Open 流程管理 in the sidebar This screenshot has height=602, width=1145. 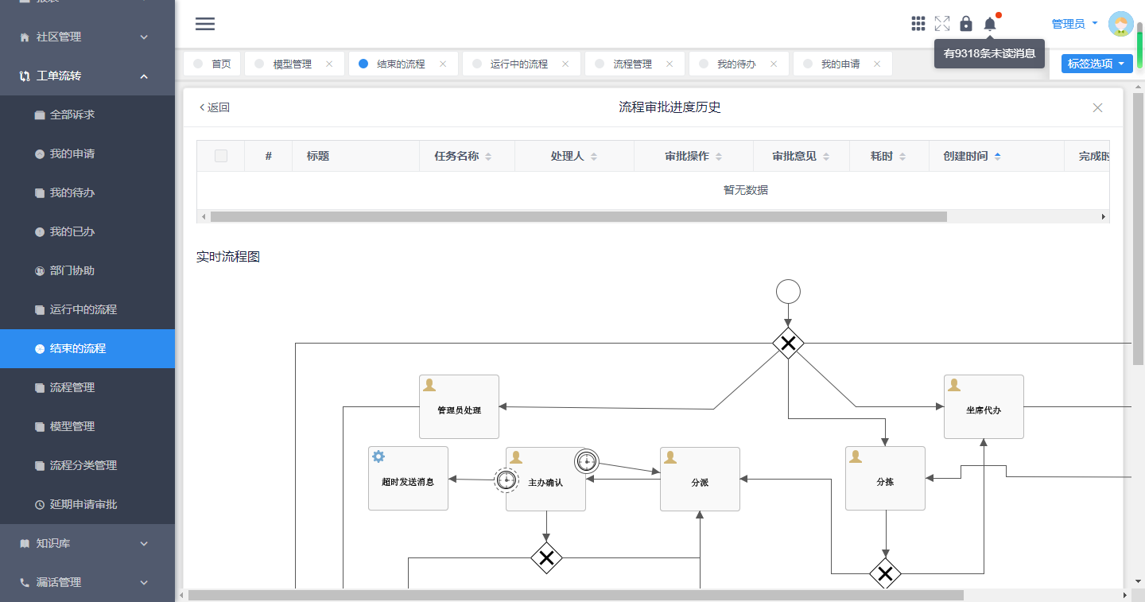(87, 387)
